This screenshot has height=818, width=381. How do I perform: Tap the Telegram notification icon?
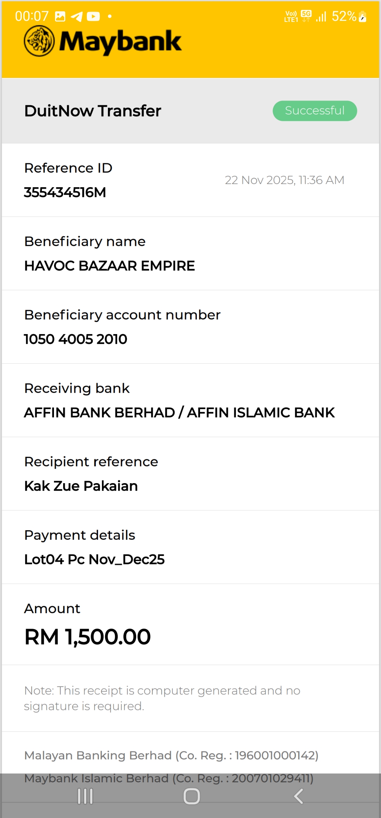tap(77, 17)
